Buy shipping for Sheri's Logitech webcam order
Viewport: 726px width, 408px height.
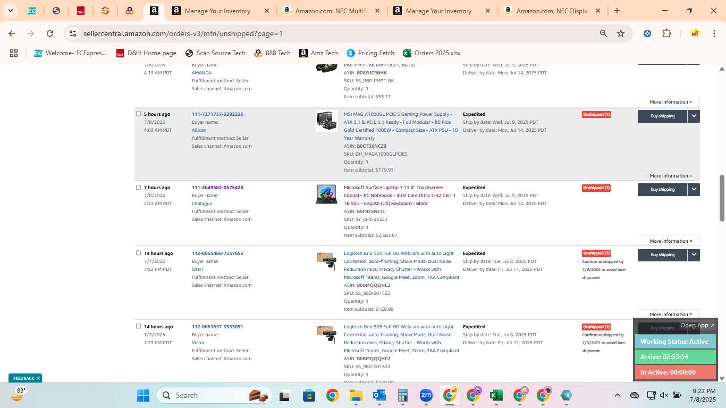click(662, 255)
